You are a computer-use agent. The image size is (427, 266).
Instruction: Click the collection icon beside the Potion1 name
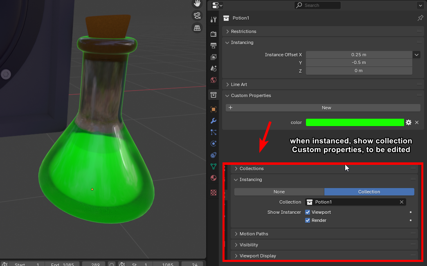(x=226, y=18)
